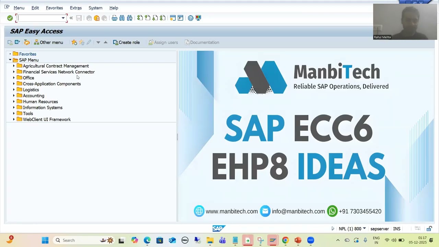
Task: Collapse the SAP Menu tree node
Action: (10, 60)
